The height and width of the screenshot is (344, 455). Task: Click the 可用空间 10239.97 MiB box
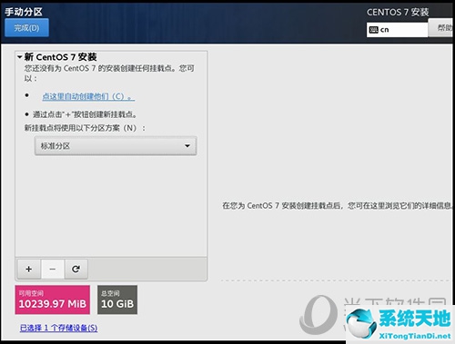click(x=53, y=300)
